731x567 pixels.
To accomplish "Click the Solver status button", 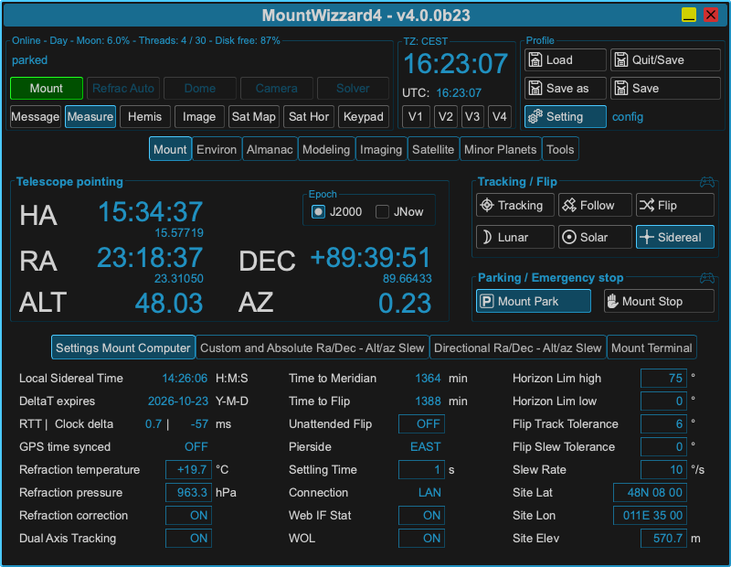I will click(x=353, y=88).
